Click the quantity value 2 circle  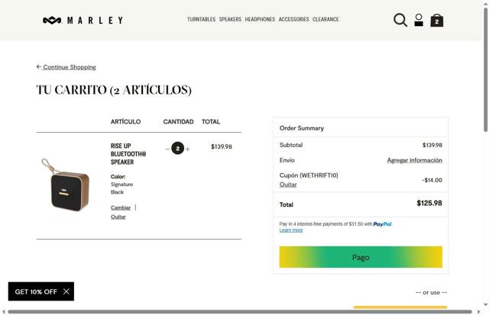pyautogui.click(x=178, y=149)
